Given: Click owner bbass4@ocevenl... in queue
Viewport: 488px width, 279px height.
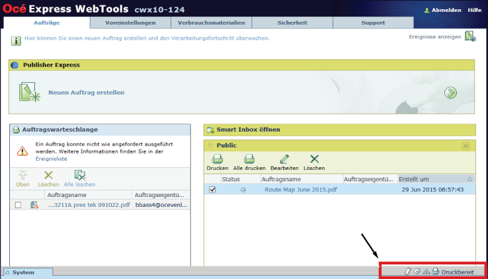Looking at the screenshot, I should click(161, 205).
